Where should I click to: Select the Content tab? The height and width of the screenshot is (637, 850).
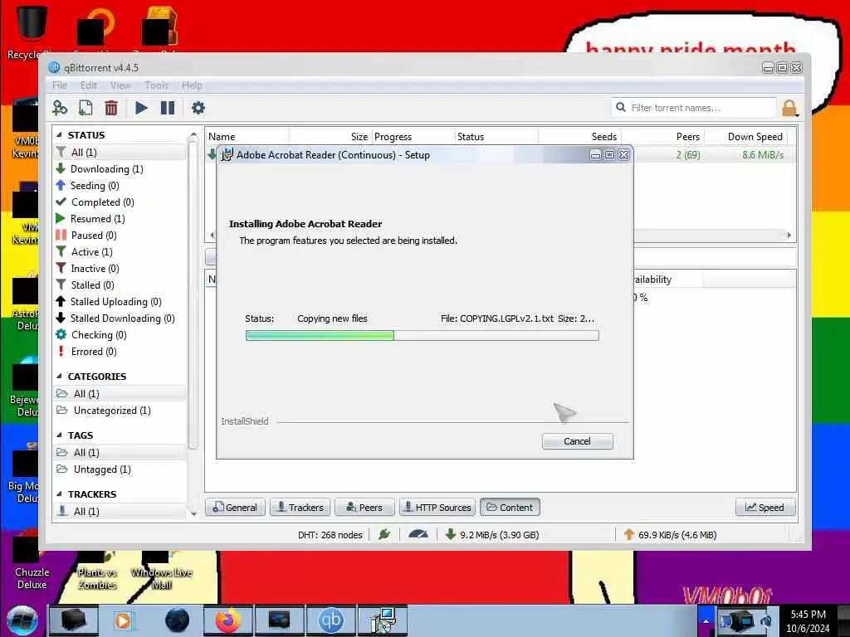pyautogui.click(x=510, y=507)
